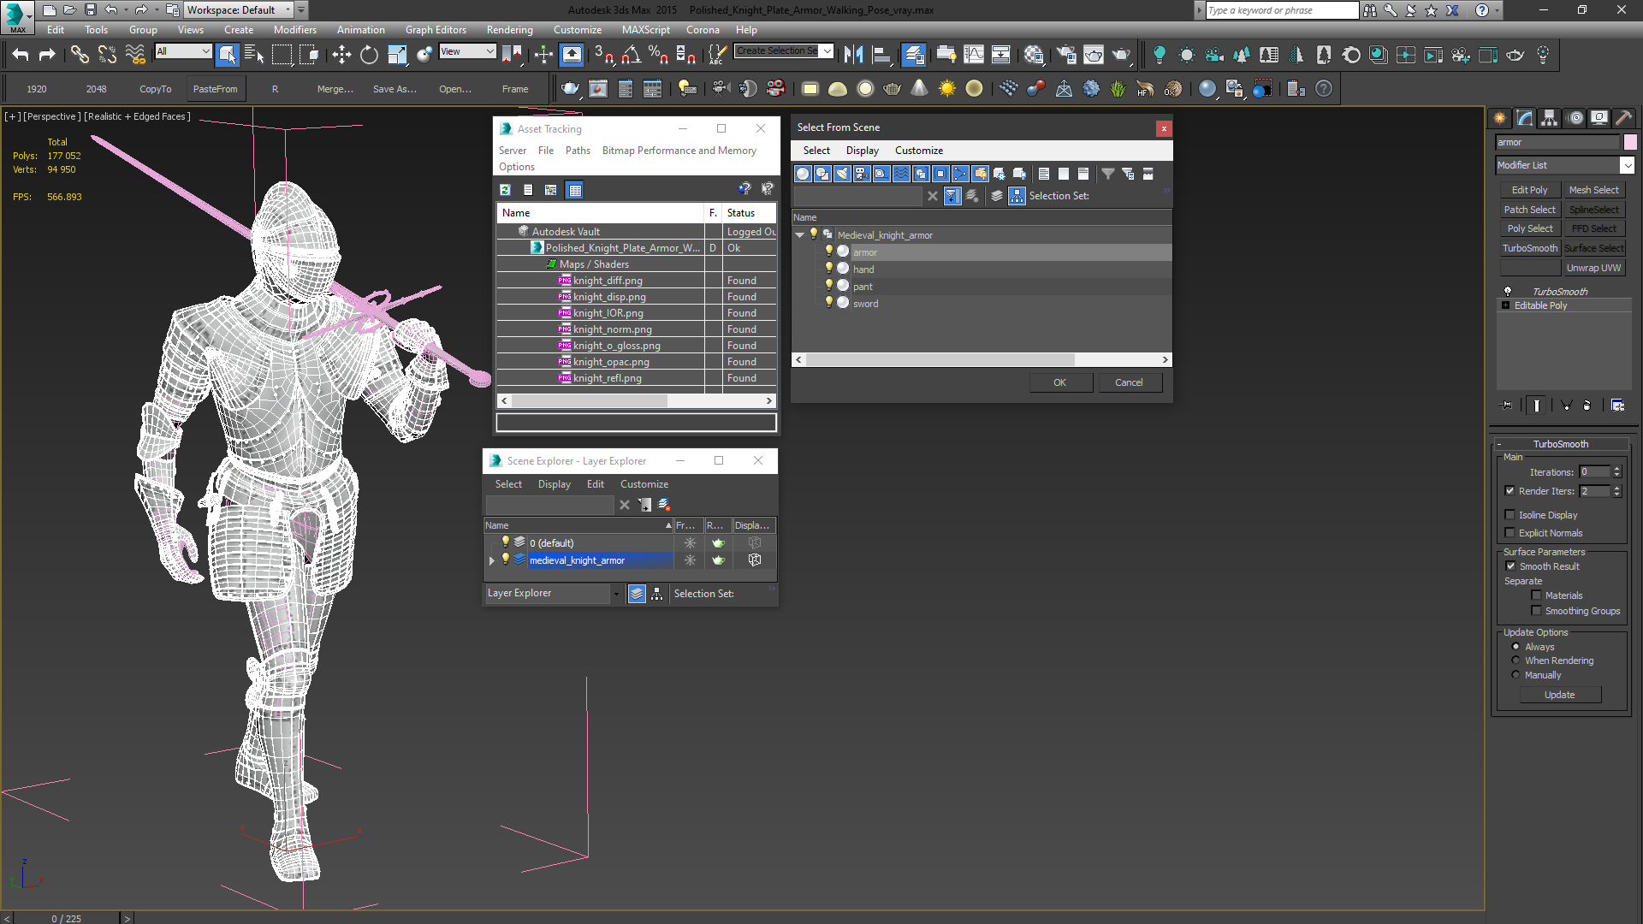Open the Layer Explorer dropdown at bottom
Screen dimensions: 1643x924
(615, 594)
